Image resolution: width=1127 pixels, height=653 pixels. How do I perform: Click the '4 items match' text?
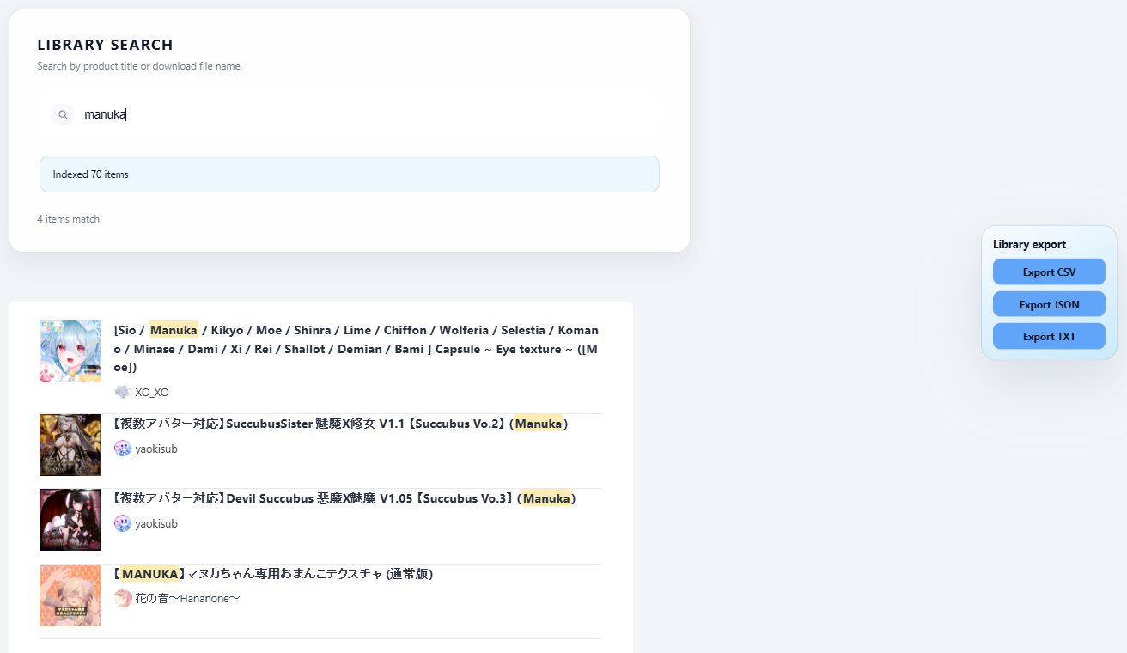click(x=69, y=219)
